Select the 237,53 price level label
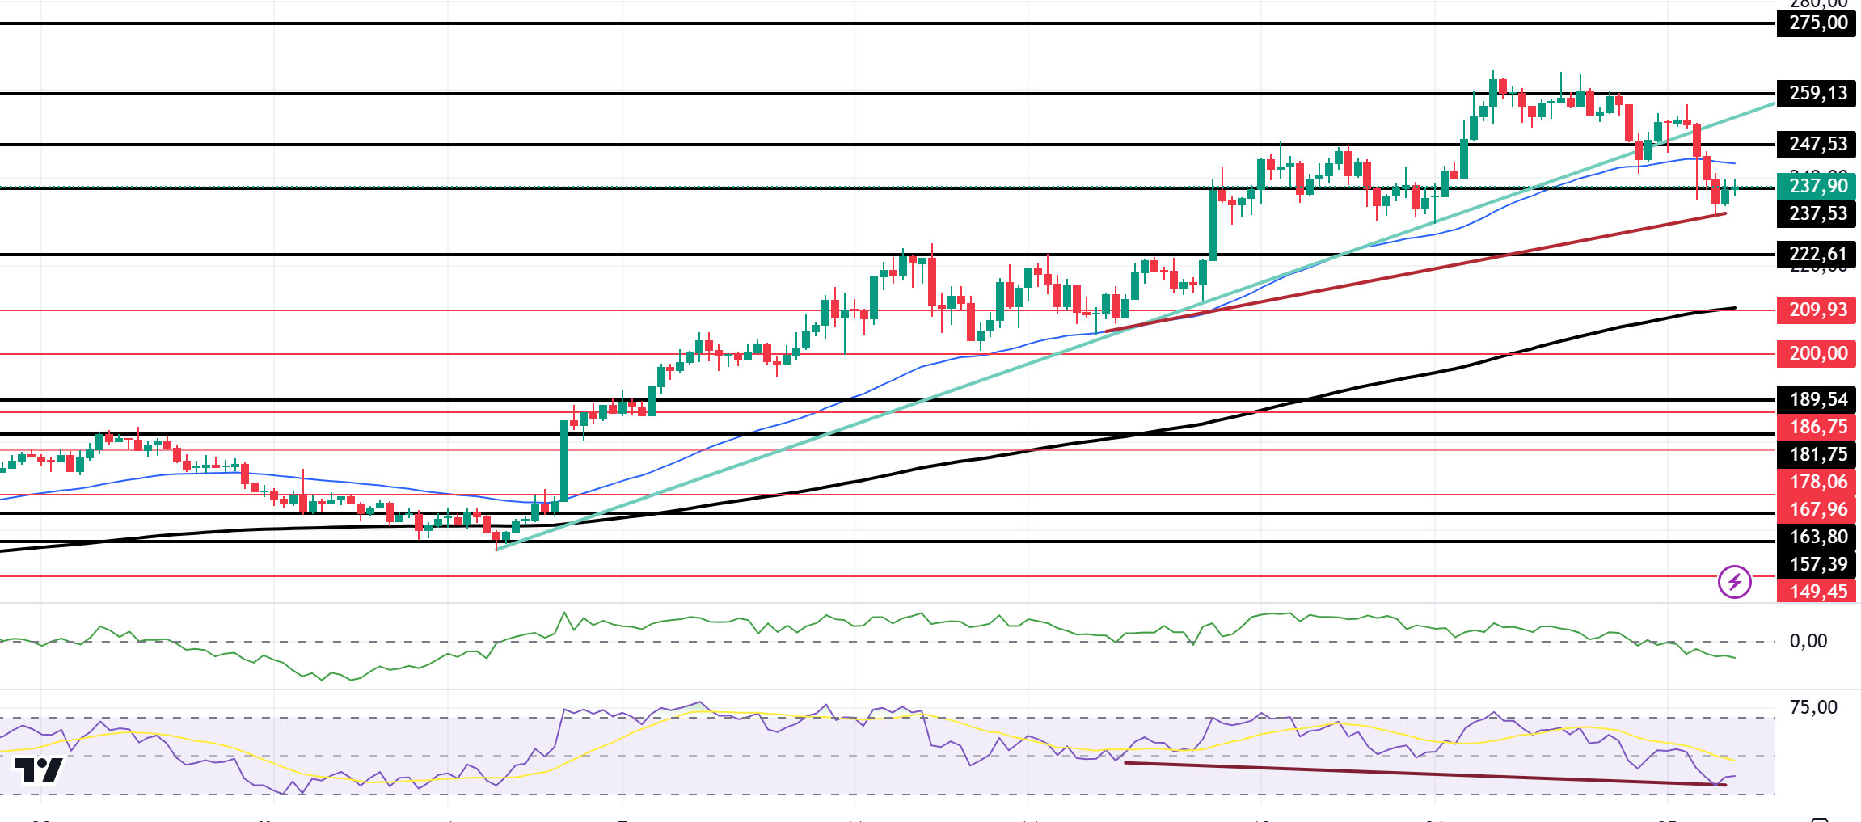 tap(1816, 213)
